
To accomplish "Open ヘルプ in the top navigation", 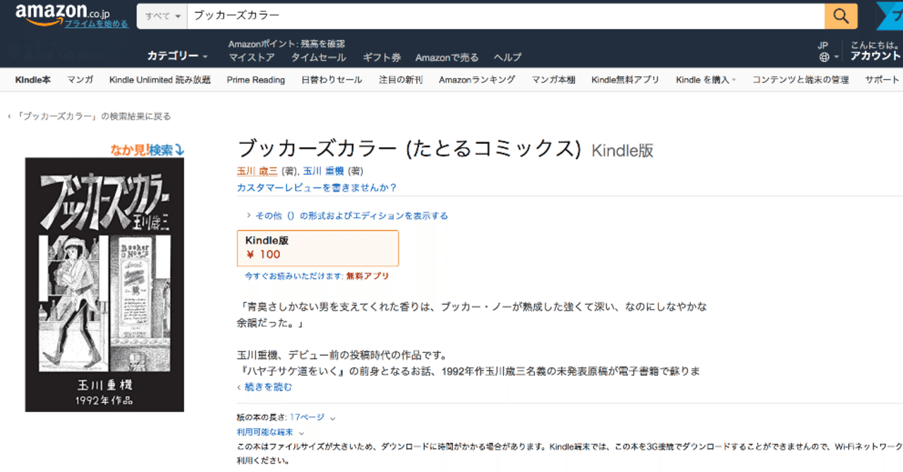I will (x=507, y=58).
